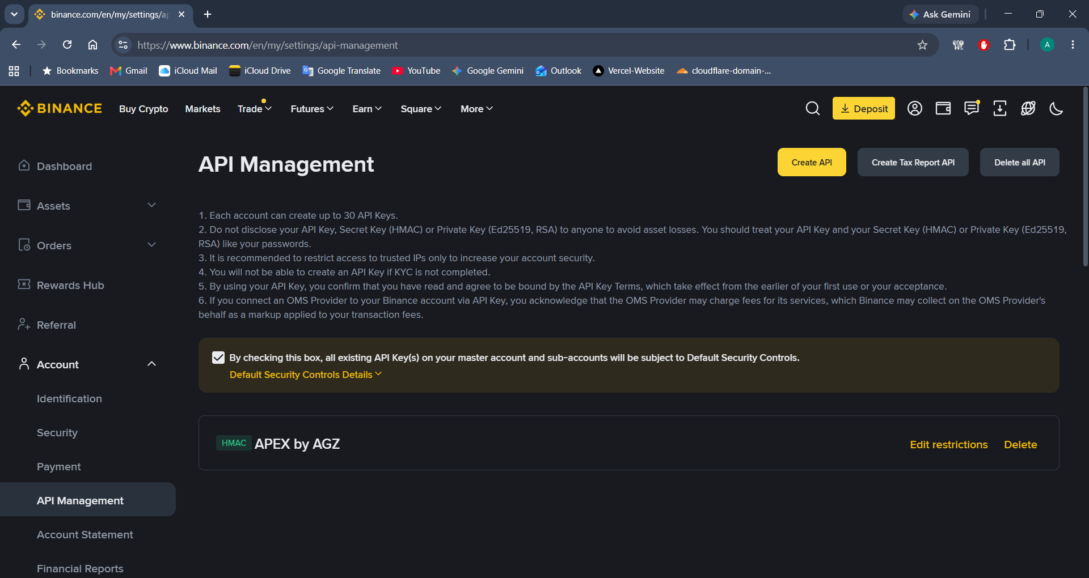1089x578 pixels.
Task: Open the Square dropdown menu
Action: click(x=421, y=109)
